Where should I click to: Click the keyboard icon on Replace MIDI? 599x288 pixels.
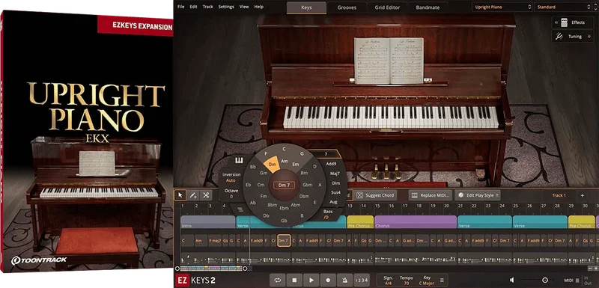[415, 195]
